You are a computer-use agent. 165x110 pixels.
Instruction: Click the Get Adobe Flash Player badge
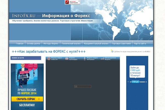pos(72,2)
